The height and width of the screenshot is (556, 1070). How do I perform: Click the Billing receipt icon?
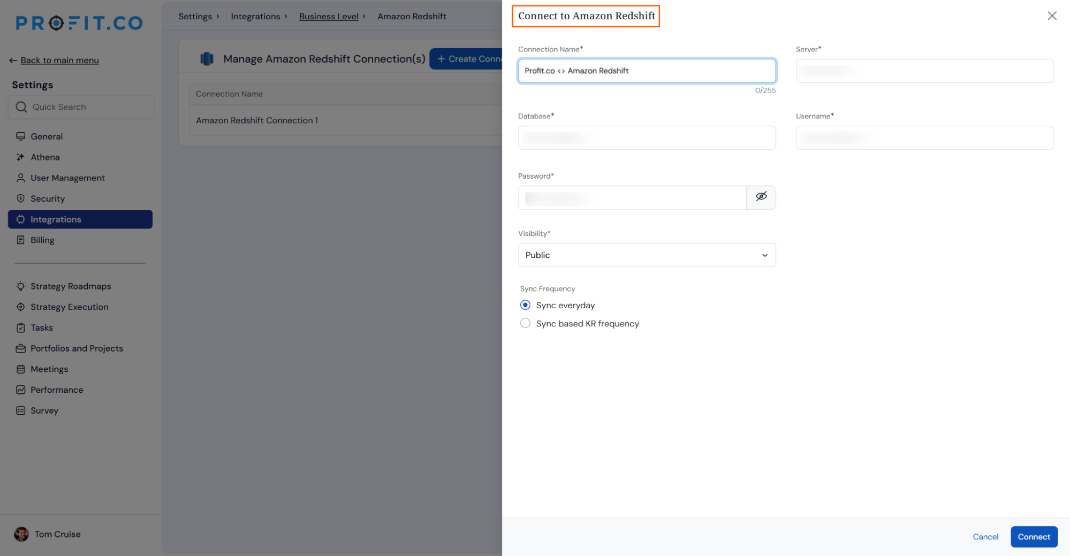click(21, 240)
